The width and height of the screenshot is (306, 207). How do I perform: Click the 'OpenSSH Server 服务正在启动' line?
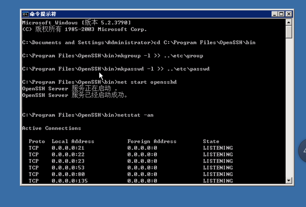coord(70,89)
